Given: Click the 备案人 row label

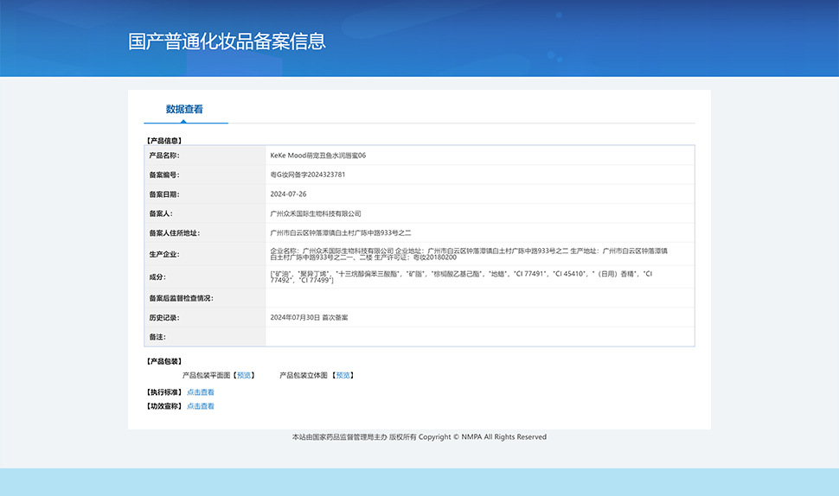Looking at the screenshot, I should (x=161, y=213).
